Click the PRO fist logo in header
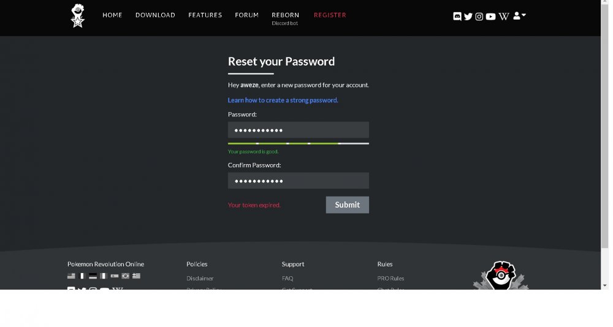 (x=77, y=15)
